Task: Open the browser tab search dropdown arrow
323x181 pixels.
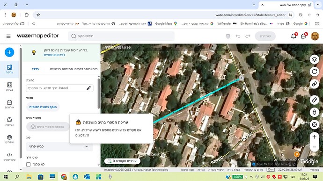Action: [318, 5]
